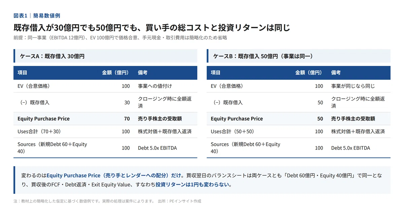The width and height of the screenshot is (404, 216).
Task: Click Sources（新規Debt 60＋Equity 40） label in Case A
Action: point(52,148)
